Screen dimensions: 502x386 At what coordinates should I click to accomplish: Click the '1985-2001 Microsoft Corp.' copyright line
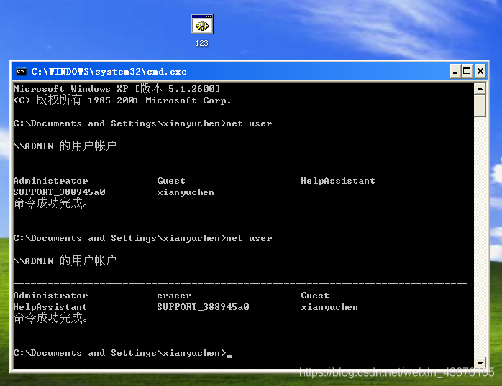pyautogui.click(x=122, y=100)
